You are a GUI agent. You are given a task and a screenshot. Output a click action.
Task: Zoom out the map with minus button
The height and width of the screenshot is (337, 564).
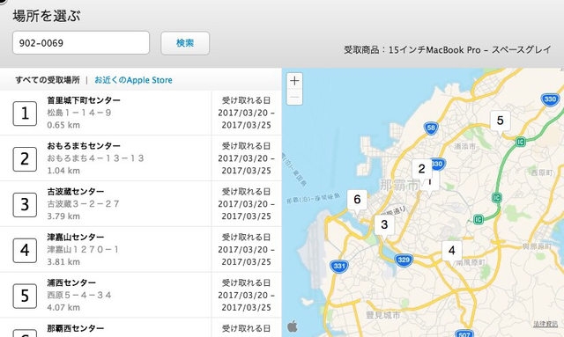pos(294,97)
